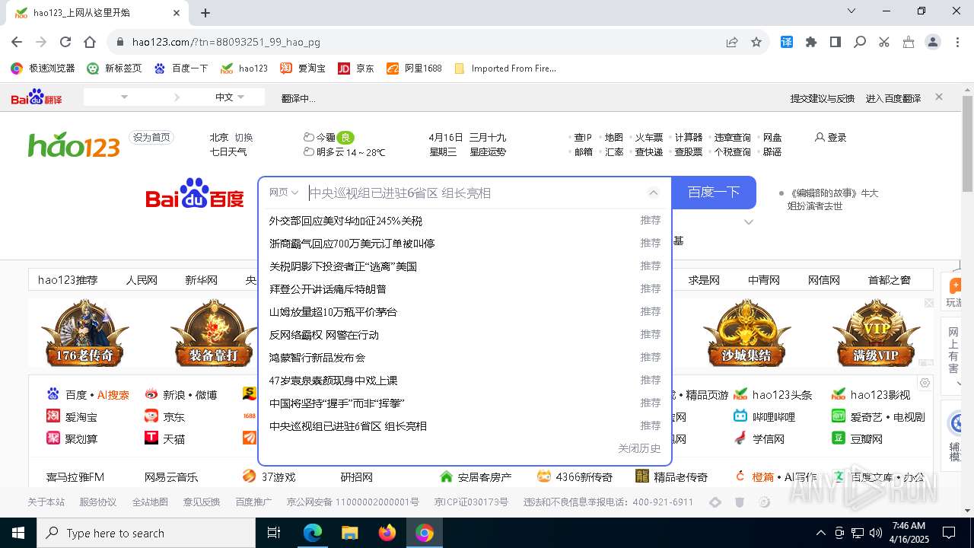Open 176老传奇 game banner

pyautogui.click(x=85, y=333)
